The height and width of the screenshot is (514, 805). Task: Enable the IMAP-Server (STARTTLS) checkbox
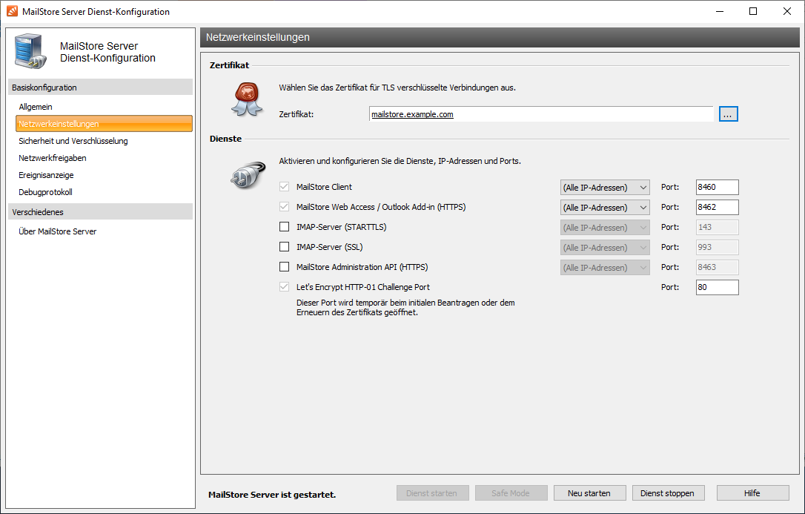pos(284,227)
